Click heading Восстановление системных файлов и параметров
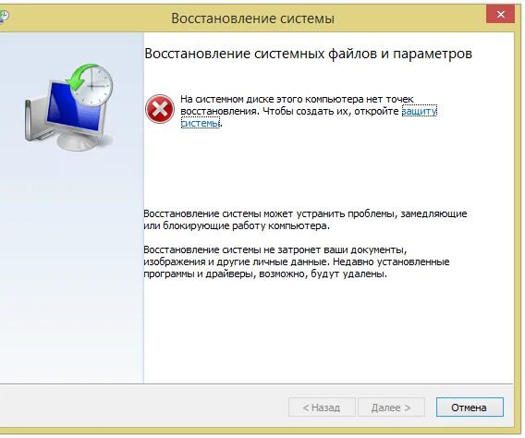The height and width of the screenshot is (438, 525). tap(309, 54)
